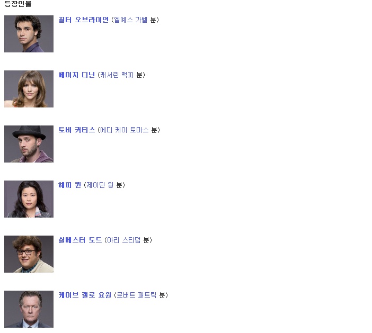
Task: Click the thumbnail beside 케이브 갤로 요원
Action: pos(29,309)
